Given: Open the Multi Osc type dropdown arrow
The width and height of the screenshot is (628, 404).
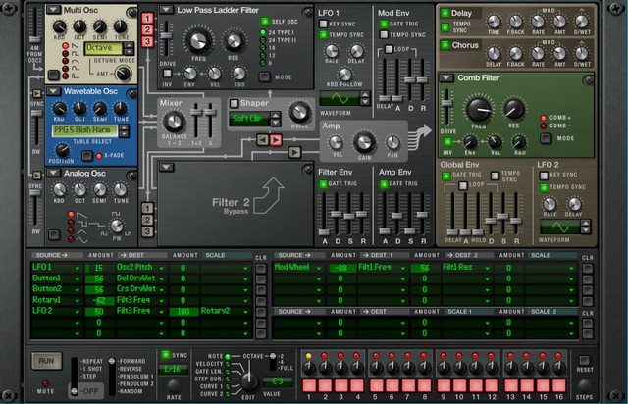Looking at the screenshot, I should 54,10.
